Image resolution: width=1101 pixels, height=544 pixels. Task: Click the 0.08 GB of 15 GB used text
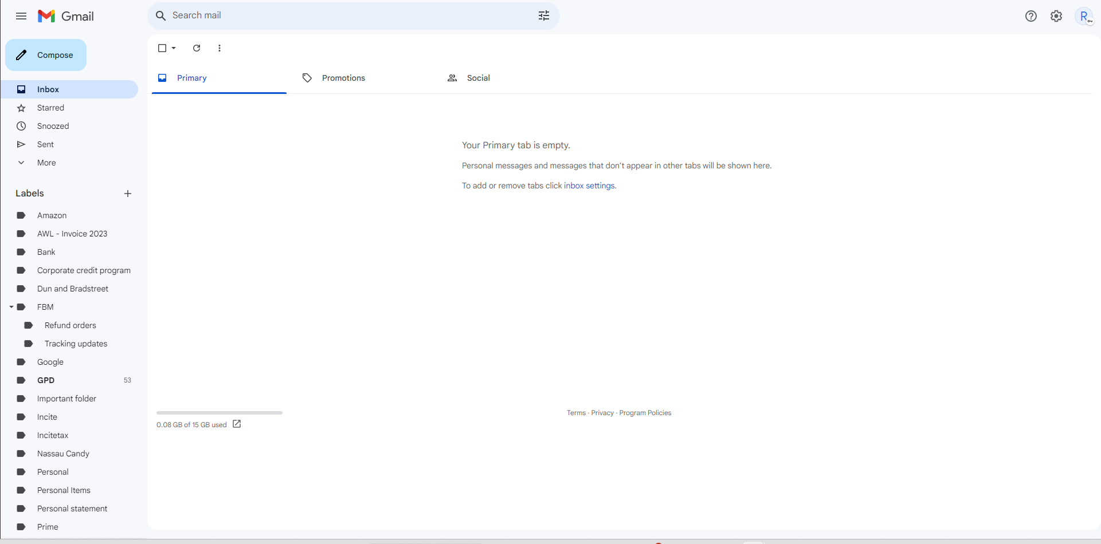(191, 425)
